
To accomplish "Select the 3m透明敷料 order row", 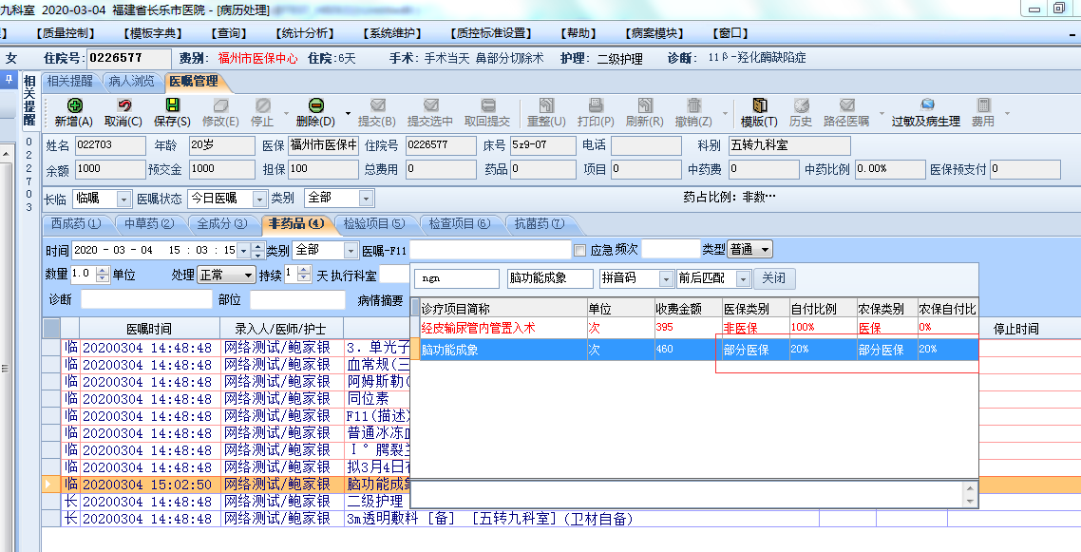I will point(561,518).
